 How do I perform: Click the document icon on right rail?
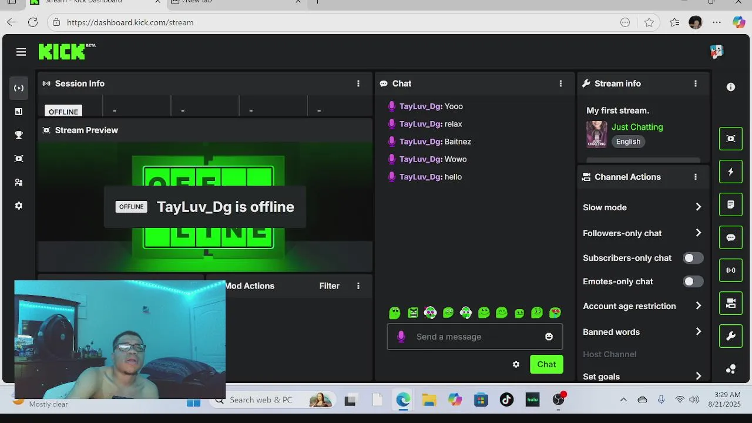[731, 204]
